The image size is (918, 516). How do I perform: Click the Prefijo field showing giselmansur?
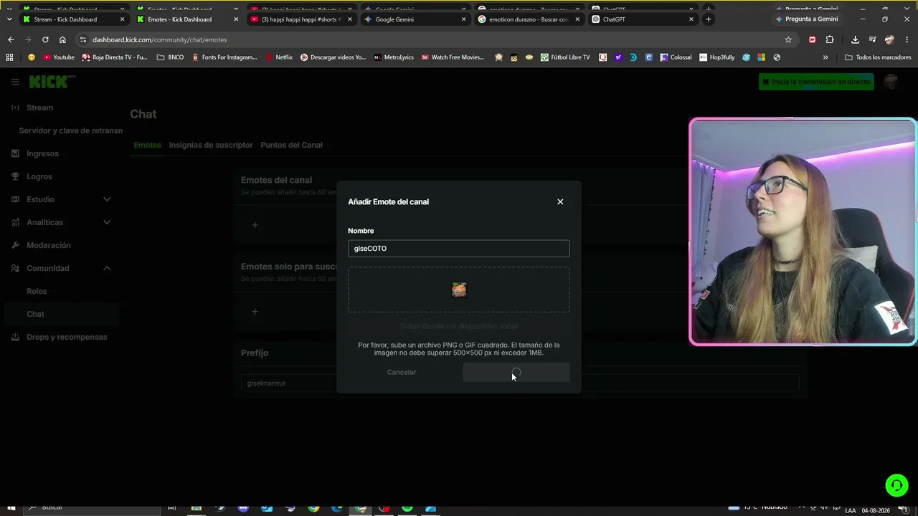click(519, 383)
